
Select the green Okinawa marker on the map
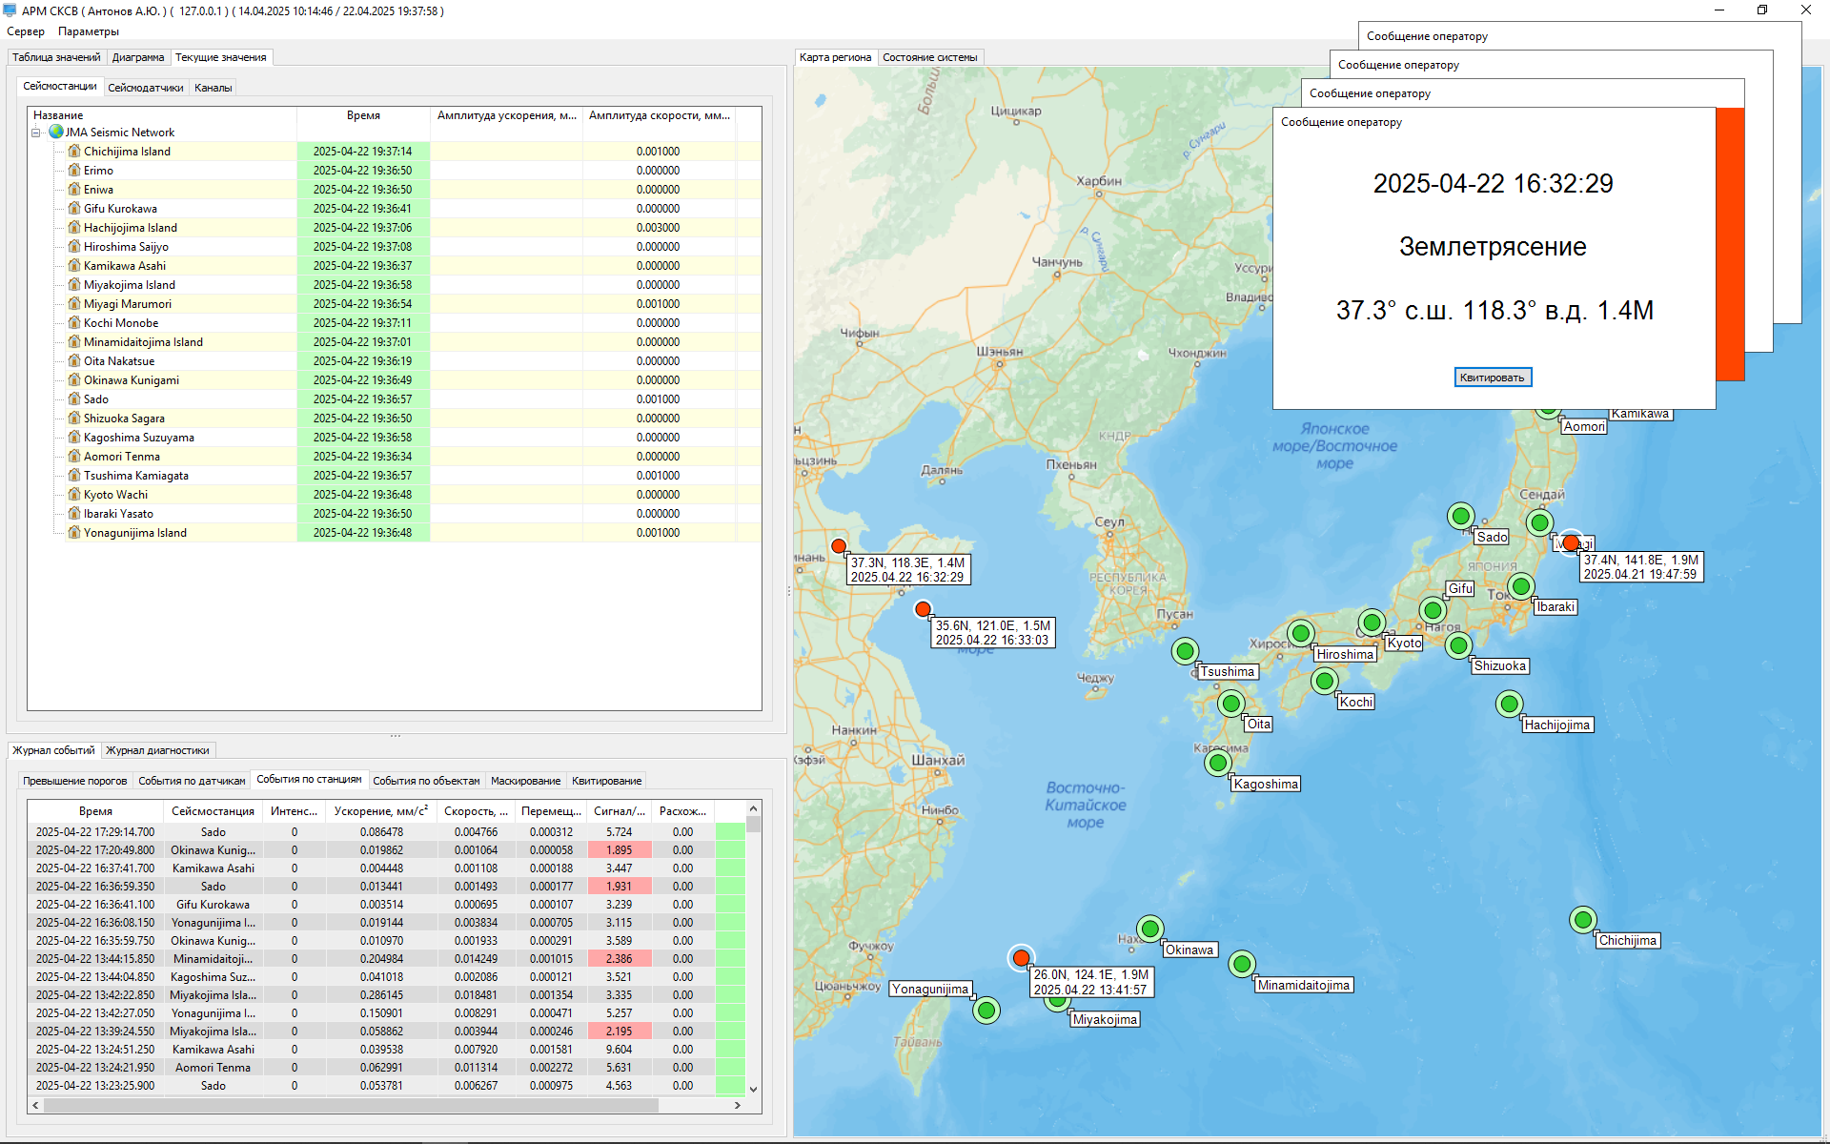tap(1150, 929)
